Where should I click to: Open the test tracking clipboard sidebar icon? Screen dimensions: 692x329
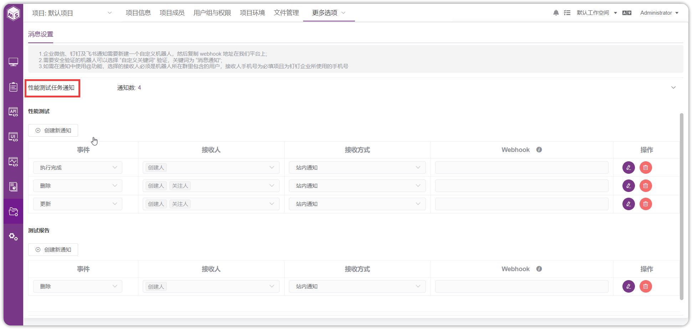coord(13,87)
